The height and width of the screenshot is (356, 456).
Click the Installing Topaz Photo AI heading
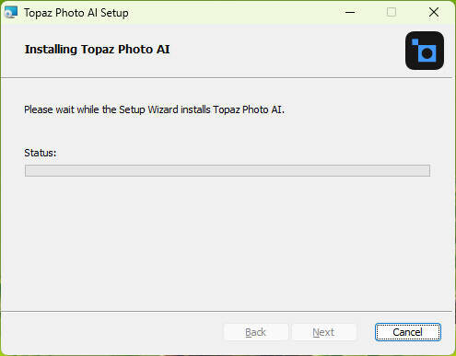coord(97,50)
